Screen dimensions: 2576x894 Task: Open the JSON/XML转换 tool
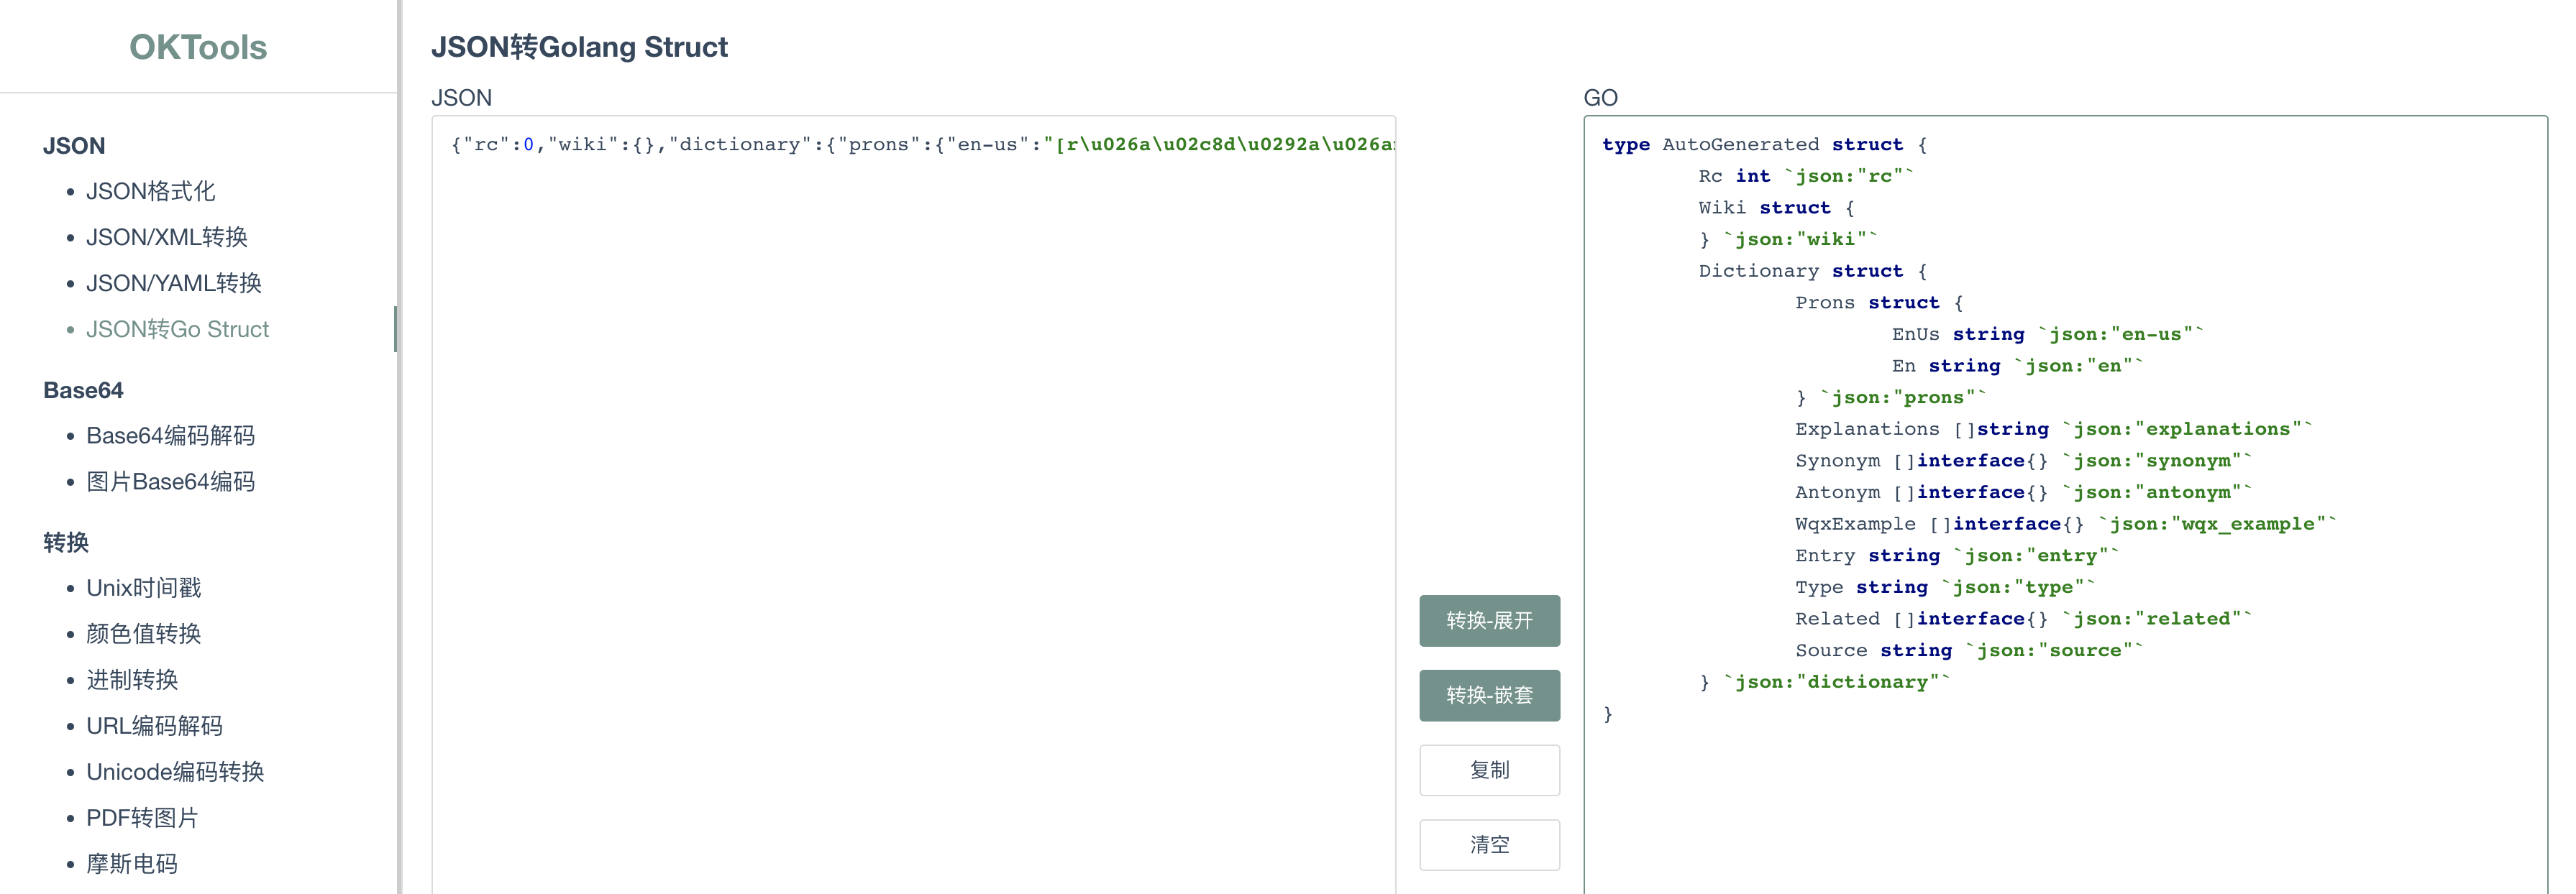[166, 236]
